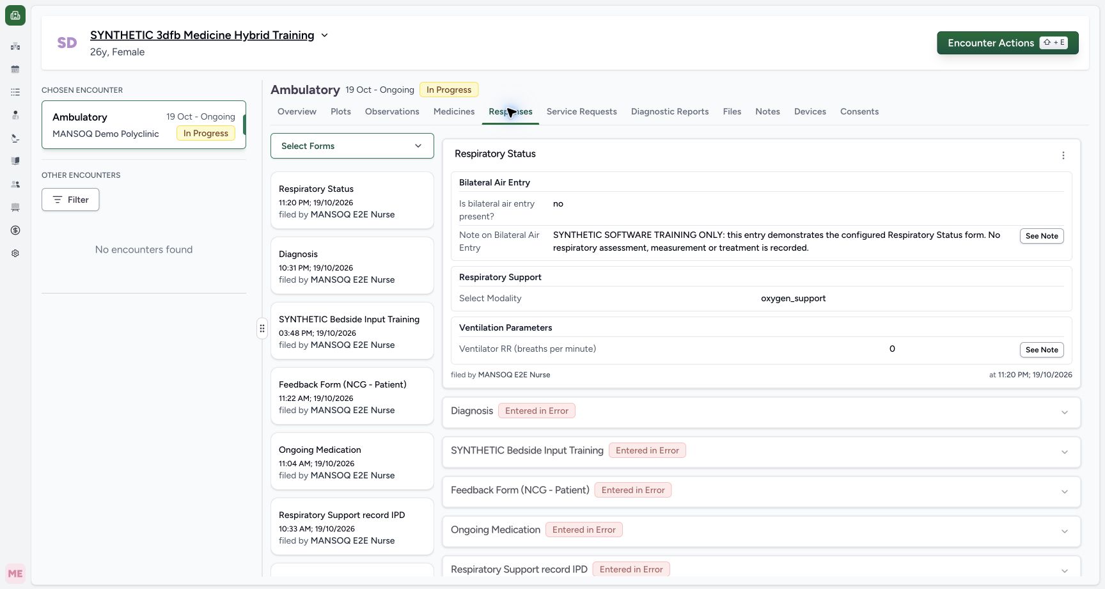Switch to the Service Requests tab
The width and height of the screenshot is (1105, 589).
[x=581, y=111]
